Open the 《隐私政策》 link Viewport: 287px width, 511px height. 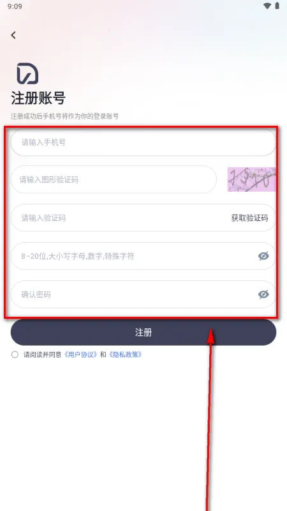pyautogui.click(x=125, y=355)
